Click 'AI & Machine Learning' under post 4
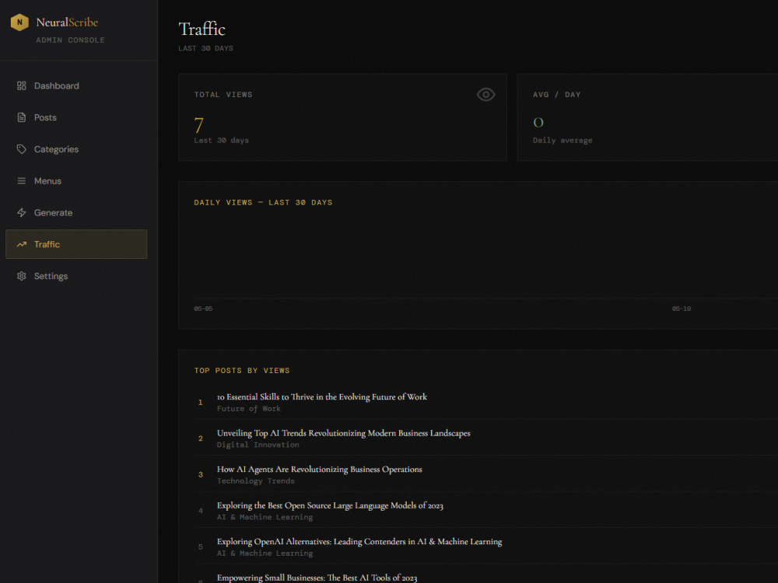The image size is (778, 583). click(265, 517)
